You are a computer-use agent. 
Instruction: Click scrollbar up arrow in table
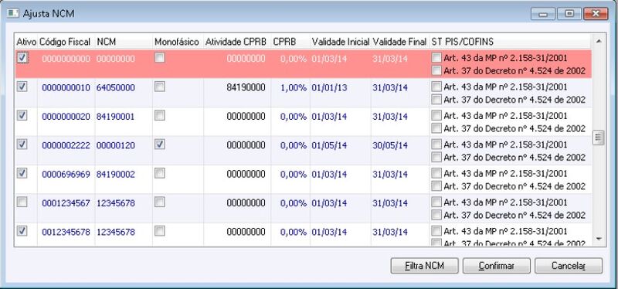coord(598,41)
